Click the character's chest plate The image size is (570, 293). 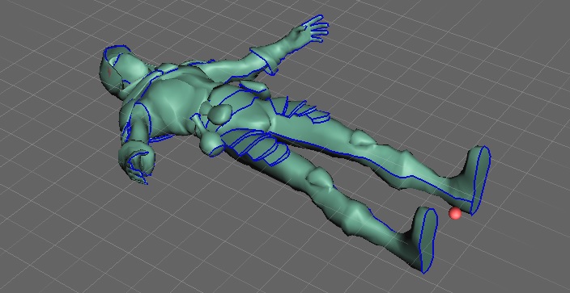(171, 103)
